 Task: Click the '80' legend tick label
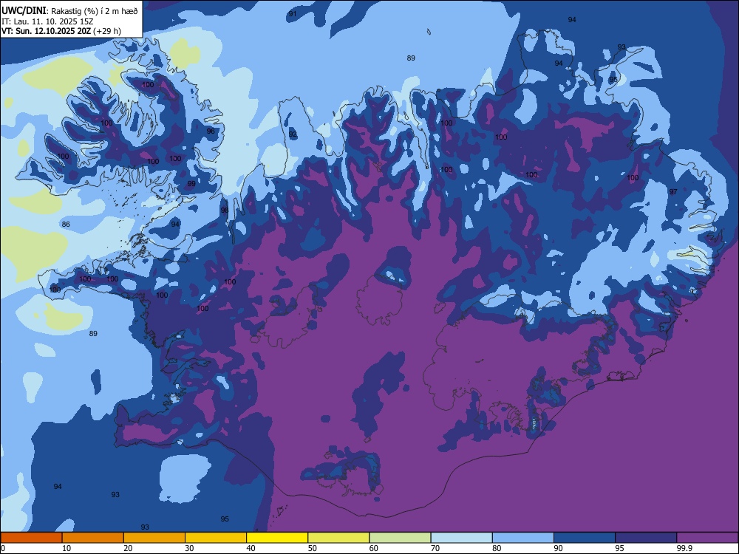pyautogui.click(x=497, y=548)
